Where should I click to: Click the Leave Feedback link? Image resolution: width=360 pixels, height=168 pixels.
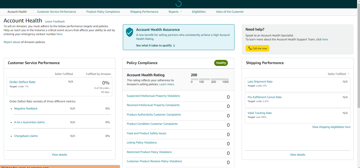pos(55,21)
